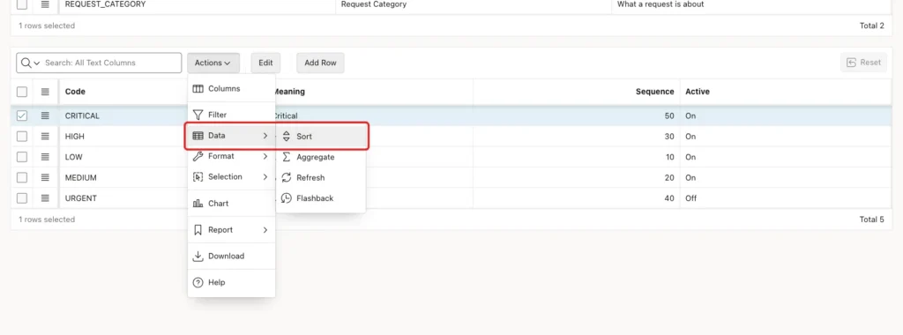Open row menu icon for CRITICAL
903x335 pixels.
[45, 115]
